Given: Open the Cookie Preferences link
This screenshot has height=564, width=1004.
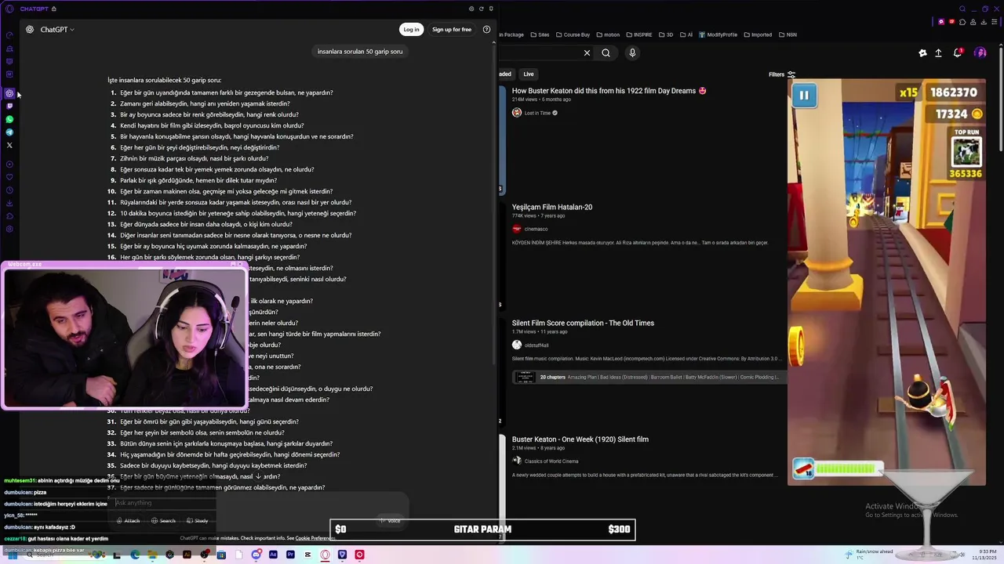Looking at the screenshot, I should (x=315, y=538).
